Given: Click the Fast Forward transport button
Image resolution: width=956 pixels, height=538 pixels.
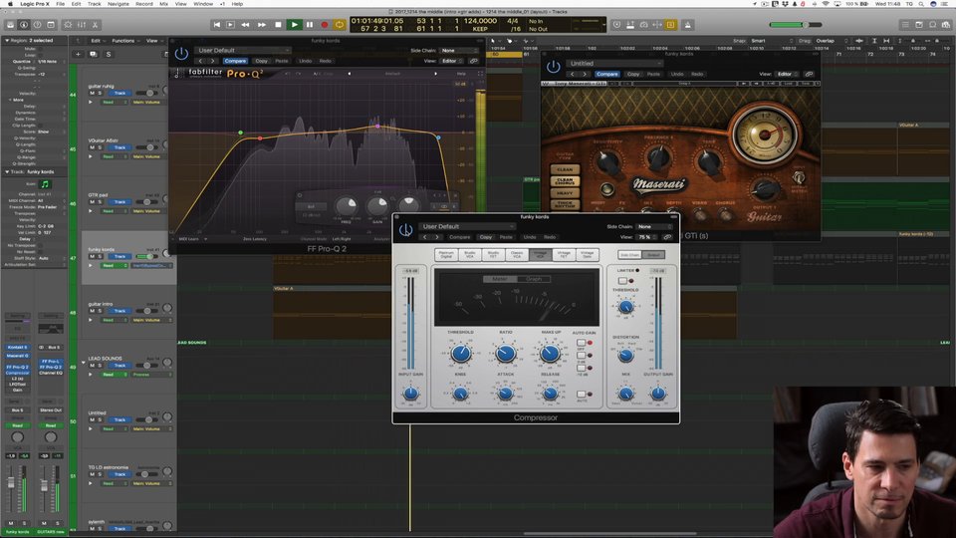Looking at the screenshot, I should coord(262,25).
